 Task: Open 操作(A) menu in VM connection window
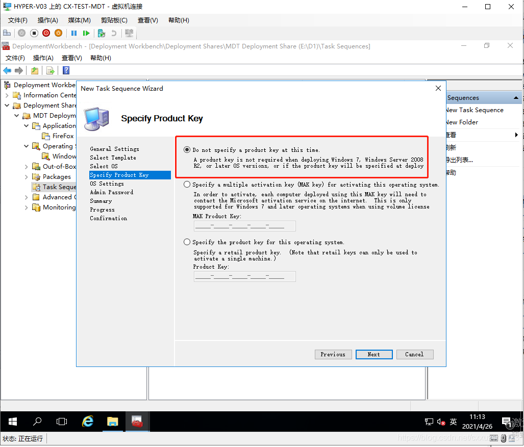(x=48, y=20)
